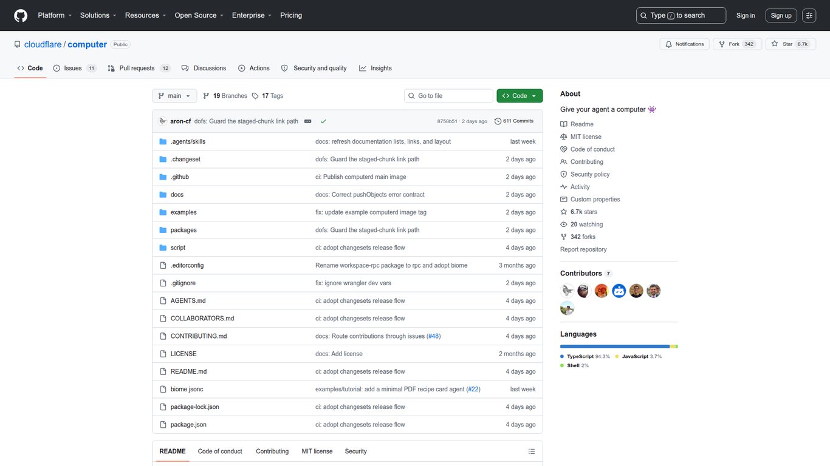Fork the repository

click(737, 44)
